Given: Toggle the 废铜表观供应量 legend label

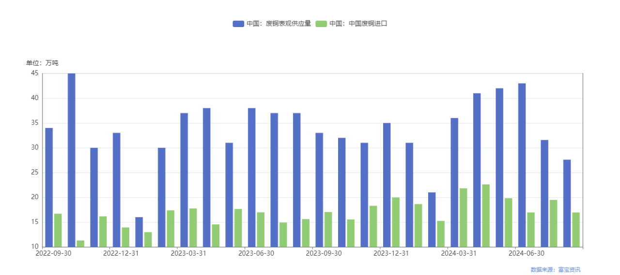Looking at the screenshot, I should (279, 24).
